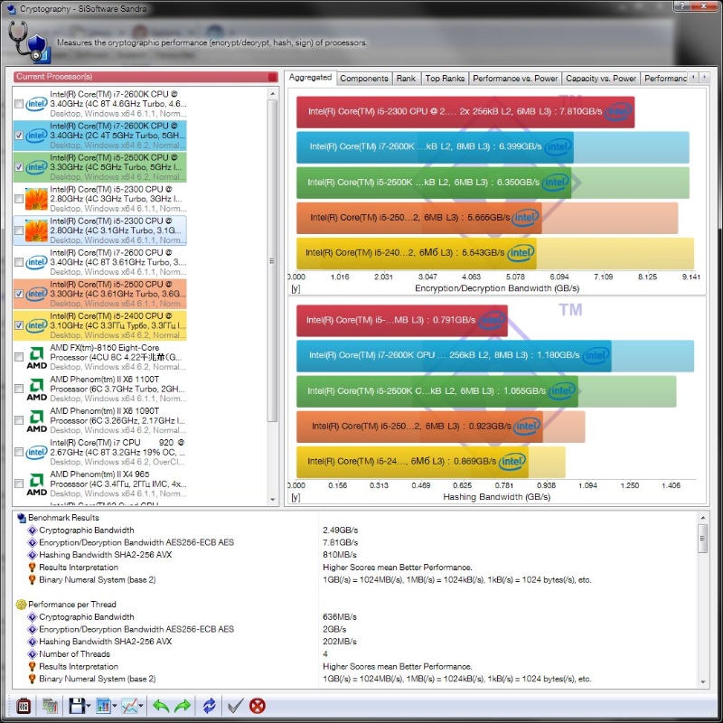
Task: Click the help question mark button in title bar
Action: tap(682, 5)
